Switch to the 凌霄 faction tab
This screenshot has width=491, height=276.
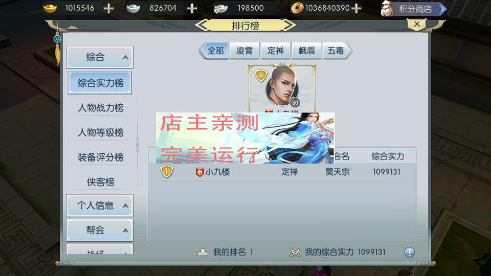pos(244,51)
